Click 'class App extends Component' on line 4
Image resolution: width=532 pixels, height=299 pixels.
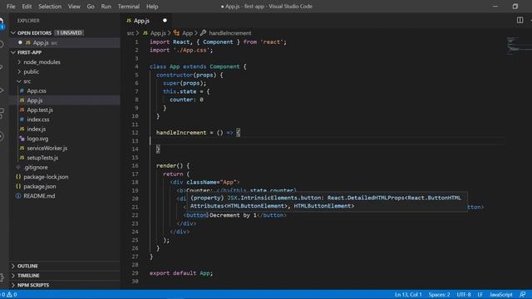coord(195,66)
